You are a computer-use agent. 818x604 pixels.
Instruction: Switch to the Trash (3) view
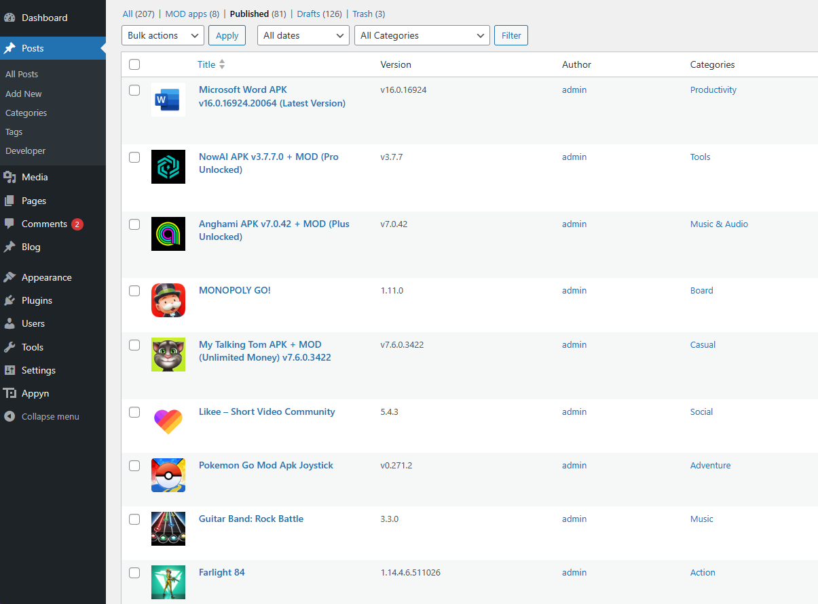(x=369, y=14)
